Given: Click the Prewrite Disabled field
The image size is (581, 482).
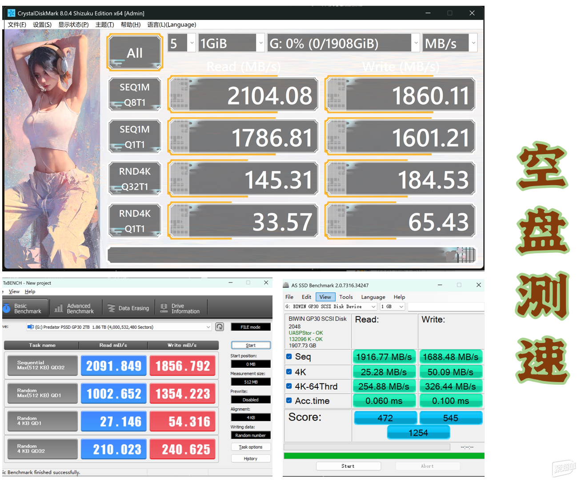Looking at the screenshot, I should [251, 400].
